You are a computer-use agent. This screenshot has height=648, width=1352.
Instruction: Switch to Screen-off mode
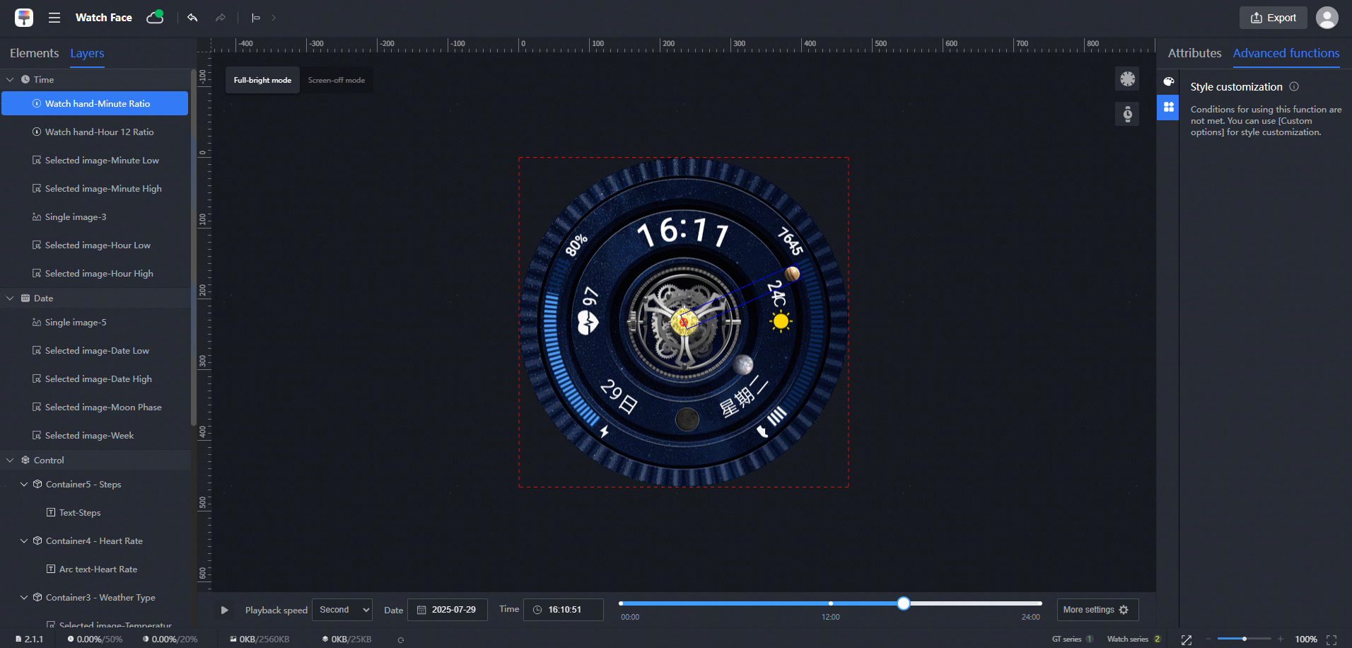click(337, 80)
